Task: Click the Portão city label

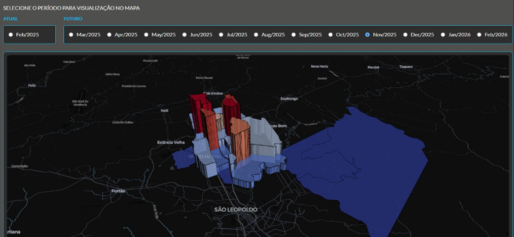Action: 118,191
